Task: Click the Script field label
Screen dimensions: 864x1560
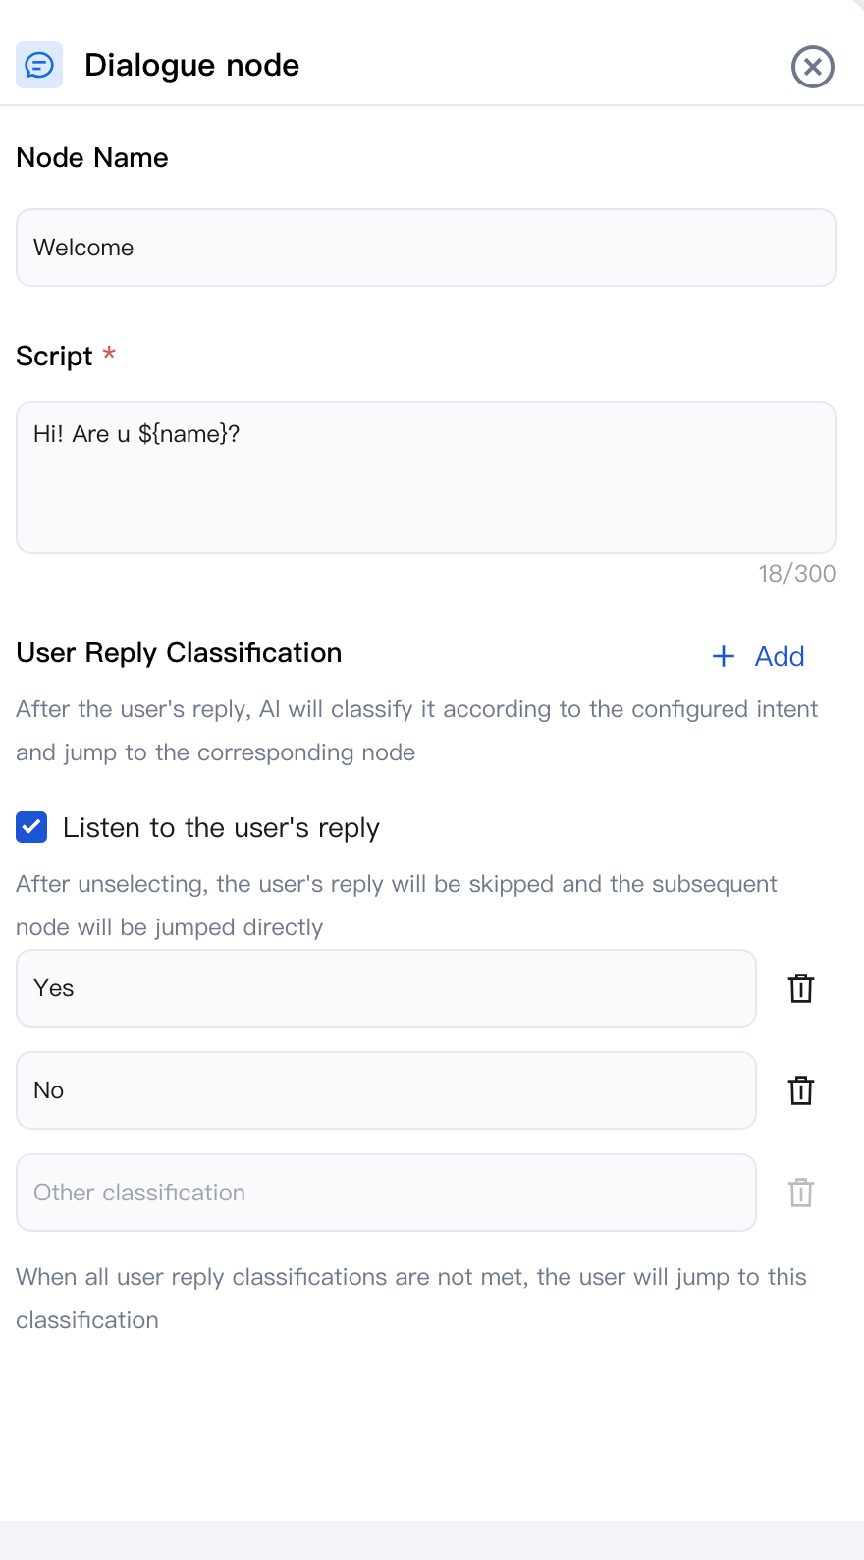Action: tap(54, 357)
